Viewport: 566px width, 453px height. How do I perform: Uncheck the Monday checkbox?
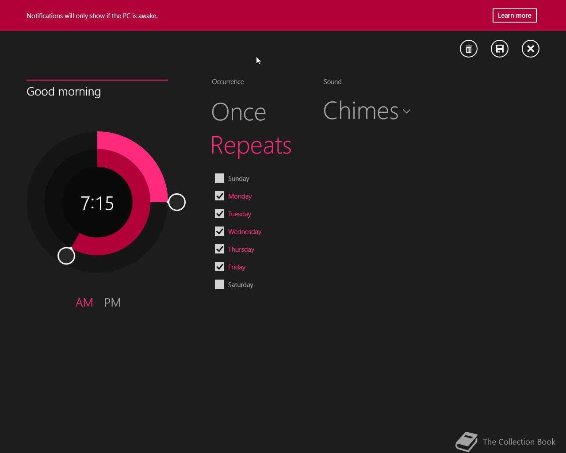(x=219, y=196)
